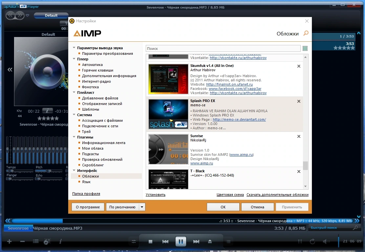Collapse the Плейлист tree section
Screen dimensions: 365x252
point(74,93)
